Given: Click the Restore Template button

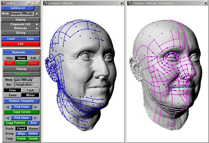Looking at the screenshot, I should coord(22,101).
